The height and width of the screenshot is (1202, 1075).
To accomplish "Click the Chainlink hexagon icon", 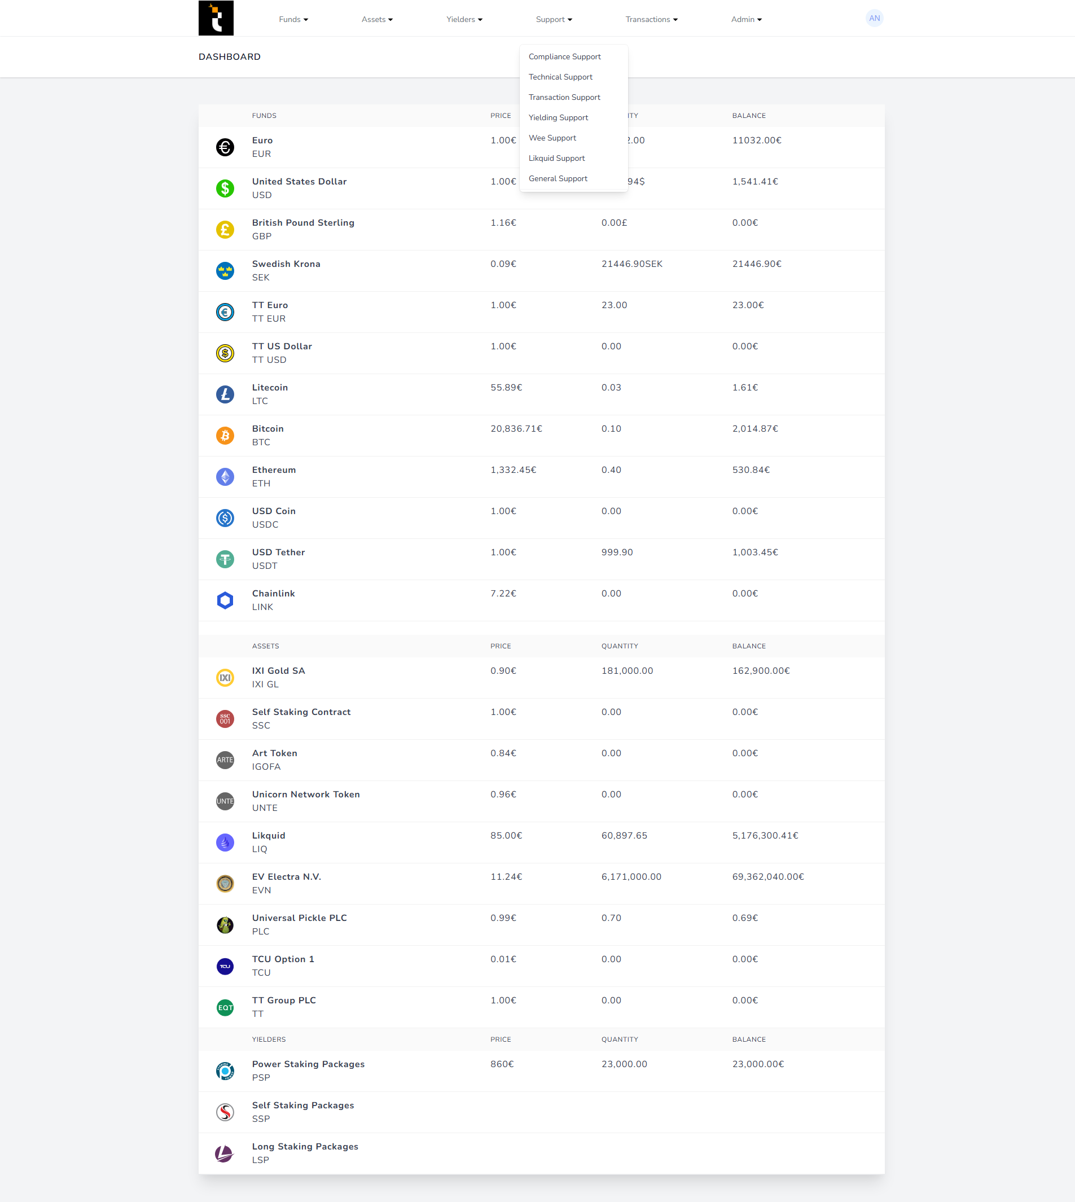I will click(225, 600).
